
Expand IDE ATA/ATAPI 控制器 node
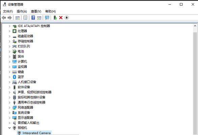(9, 26)
